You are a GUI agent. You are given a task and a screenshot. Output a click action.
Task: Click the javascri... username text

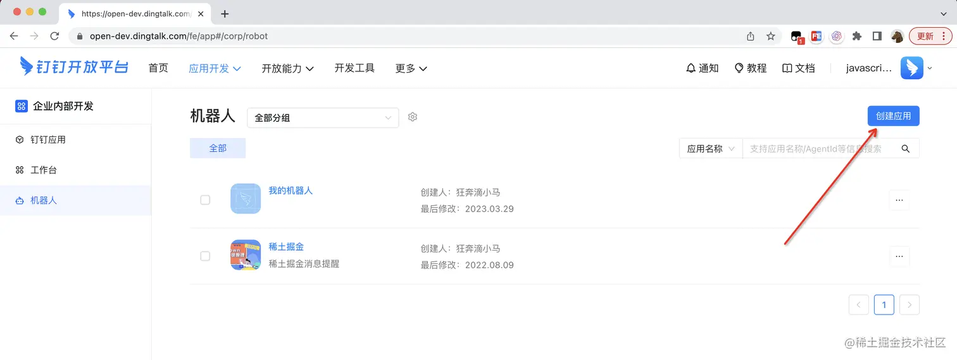click(868, 68)
